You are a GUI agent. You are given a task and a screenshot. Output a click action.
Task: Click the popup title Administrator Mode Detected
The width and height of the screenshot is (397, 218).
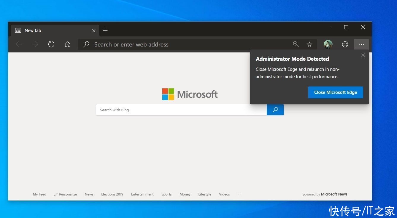pos(292,59)
